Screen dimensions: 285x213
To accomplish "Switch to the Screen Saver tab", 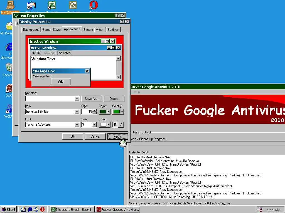I will tap(51, 29).
